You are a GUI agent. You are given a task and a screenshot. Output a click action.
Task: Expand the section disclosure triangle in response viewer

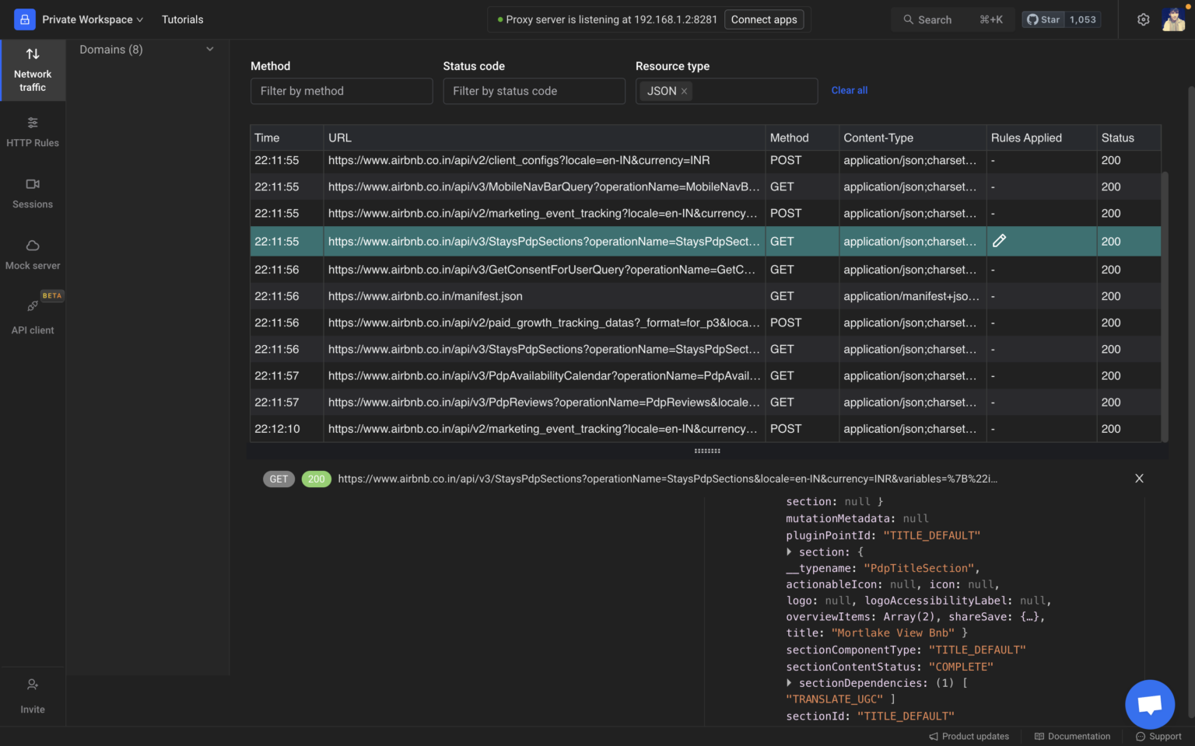pos(789,552)
